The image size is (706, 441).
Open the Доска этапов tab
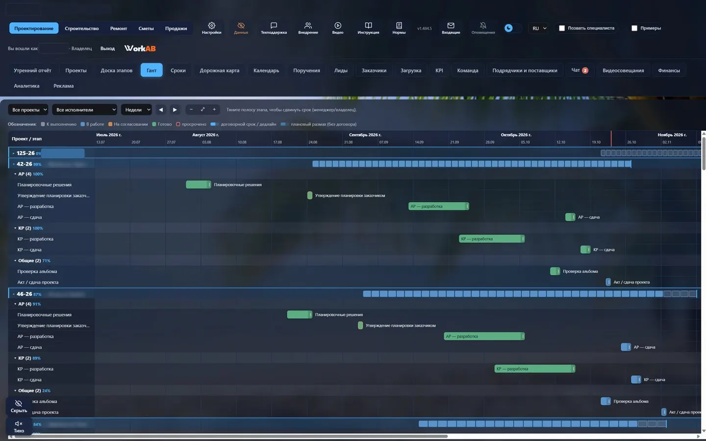(x=116, y=71)
